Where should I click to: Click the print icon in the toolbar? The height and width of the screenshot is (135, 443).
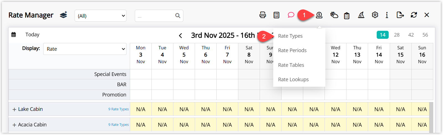(x=262, y=15)
